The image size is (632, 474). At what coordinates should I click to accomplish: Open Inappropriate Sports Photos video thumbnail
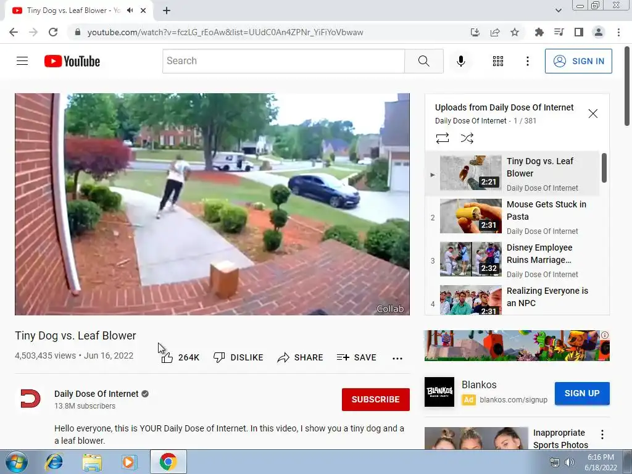tap(476, 439)
